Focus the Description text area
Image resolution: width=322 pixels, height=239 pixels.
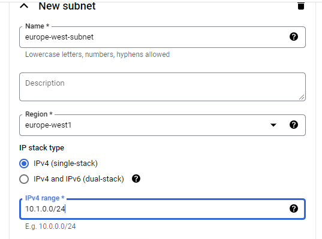pos(162,87)
